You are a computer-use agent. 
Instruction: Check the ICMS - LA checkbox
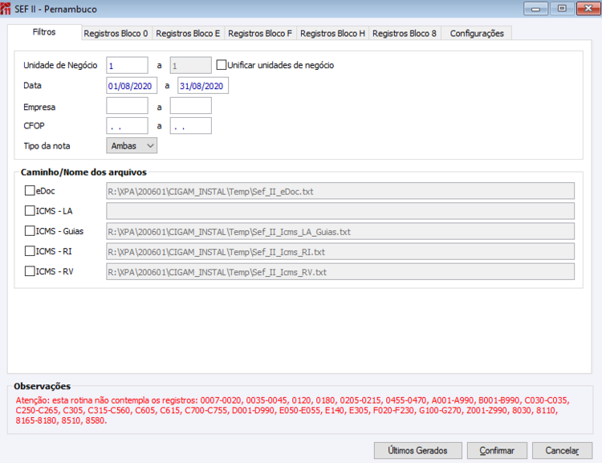pos(30,211)
